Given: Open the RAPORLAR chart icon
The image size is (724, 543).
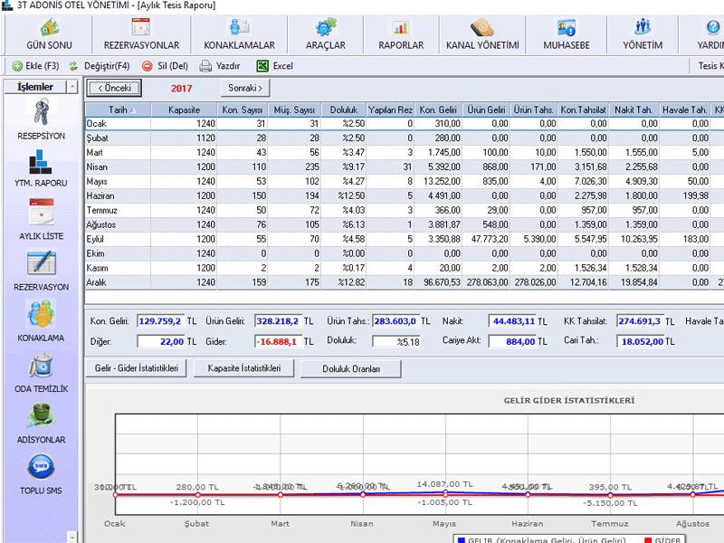Looking at the screenshot, I should click(x=401, y=28).
